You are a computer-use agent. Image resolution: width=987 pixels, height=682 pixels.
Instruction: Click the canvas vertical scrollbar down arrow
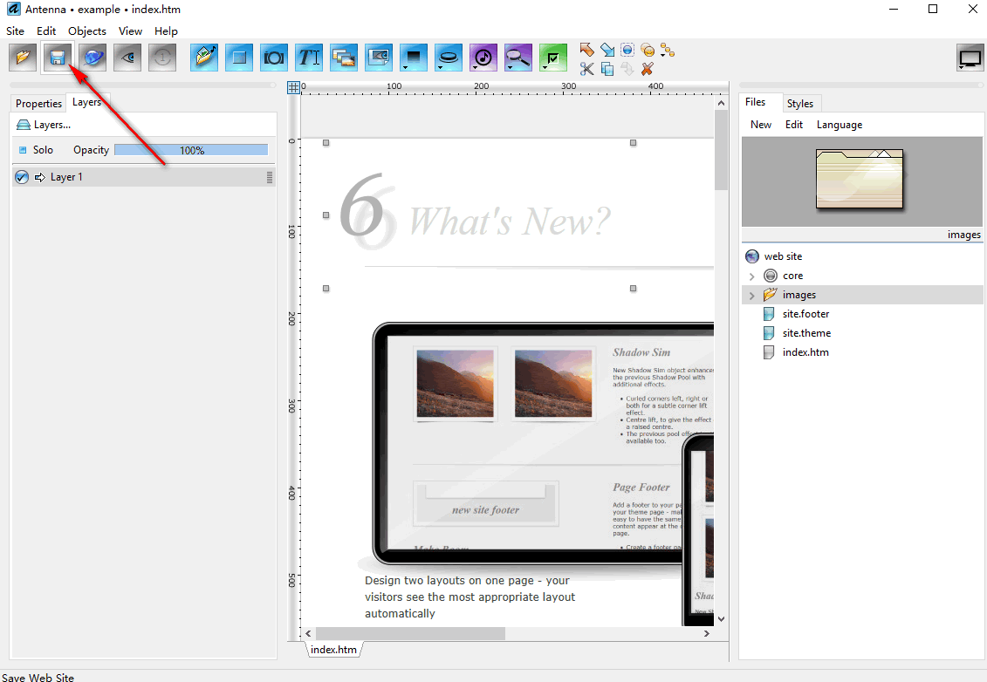[722, 619]
